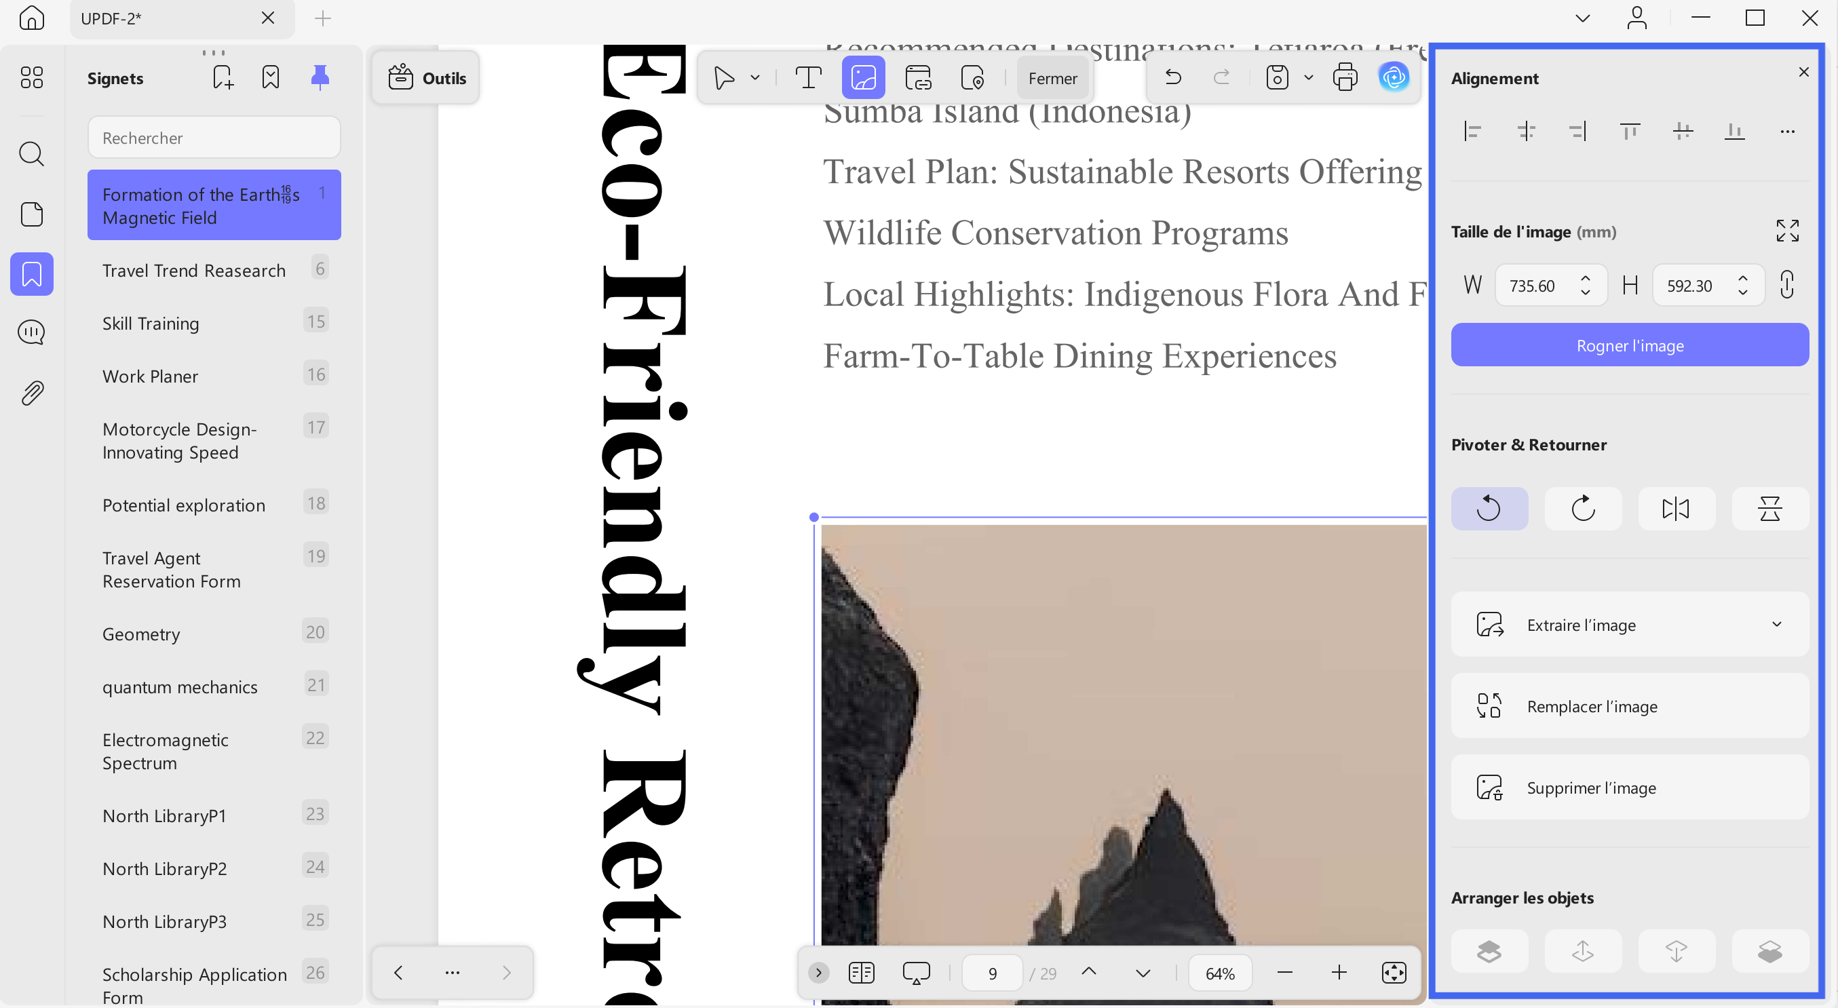Send object backward one layer
This screenshot has height=1008, width=1838.
1676,951
